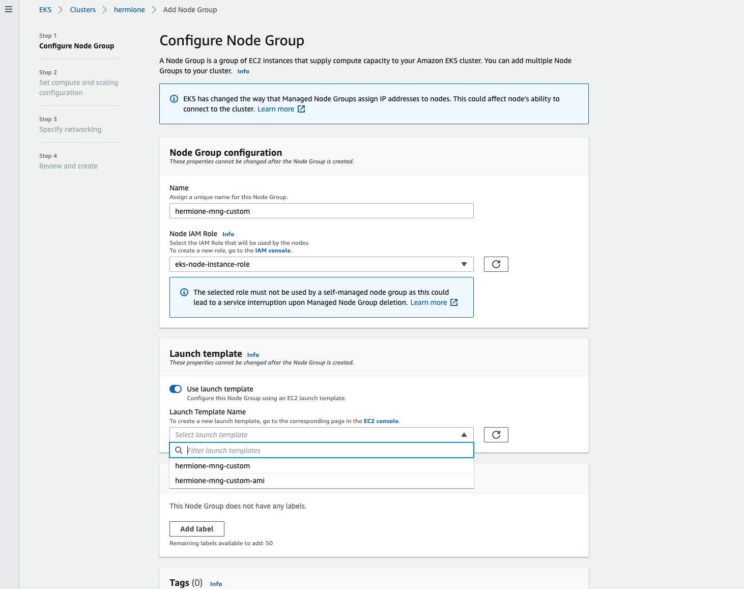Viewport: 744px width, 589px height.
Task: Click the info icon in the selected role warning
Action: [x=184, y=292]
